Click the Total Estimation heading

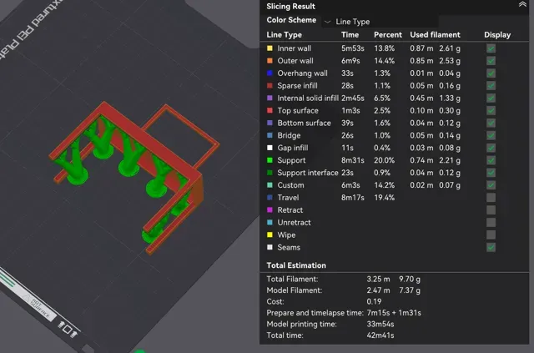tap(296, 265)
